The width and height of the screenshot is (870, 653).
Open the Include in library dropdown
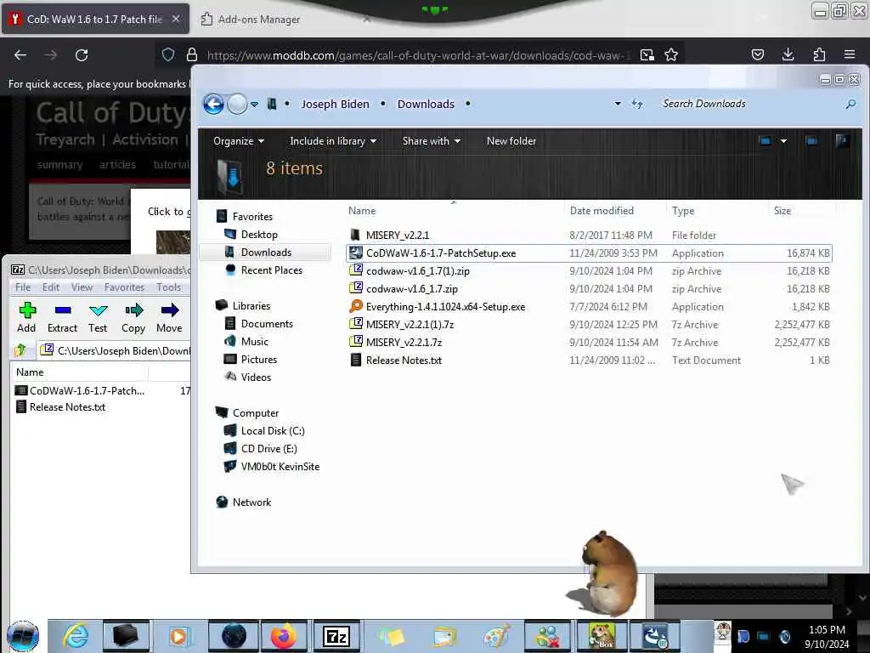pos(333,141)
